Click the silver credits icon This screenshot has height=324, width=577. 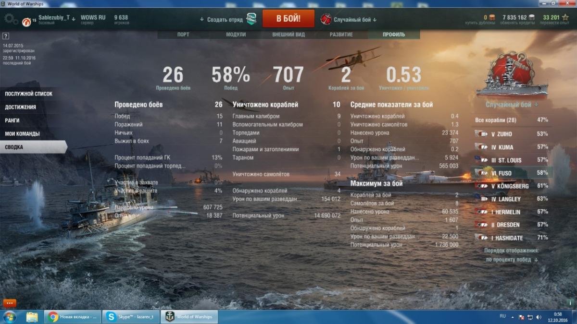click(x=531, y=17)
